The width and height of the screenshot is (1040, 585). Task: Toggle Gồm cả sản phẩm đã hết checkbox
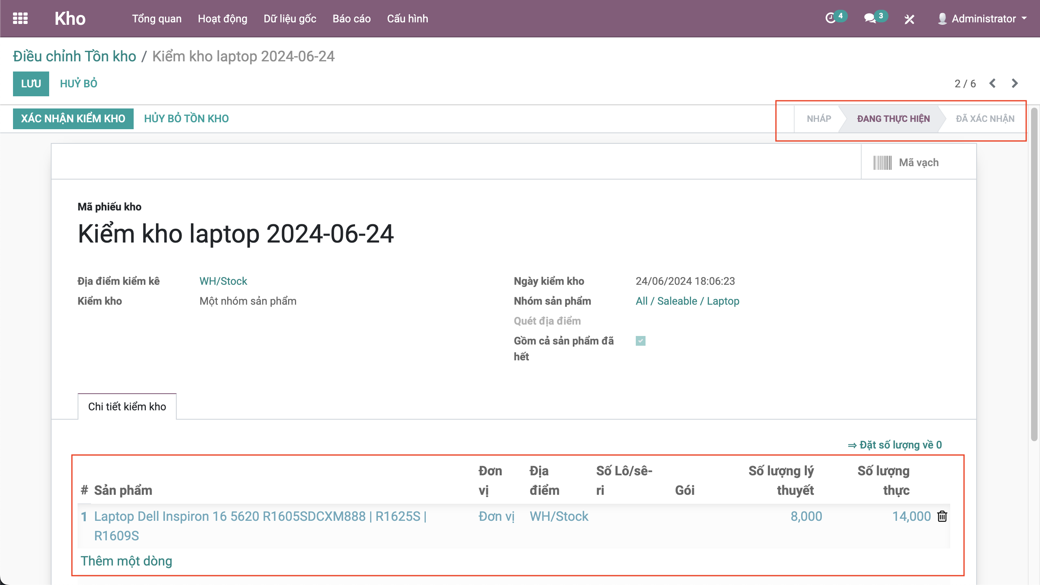[641, 341]
